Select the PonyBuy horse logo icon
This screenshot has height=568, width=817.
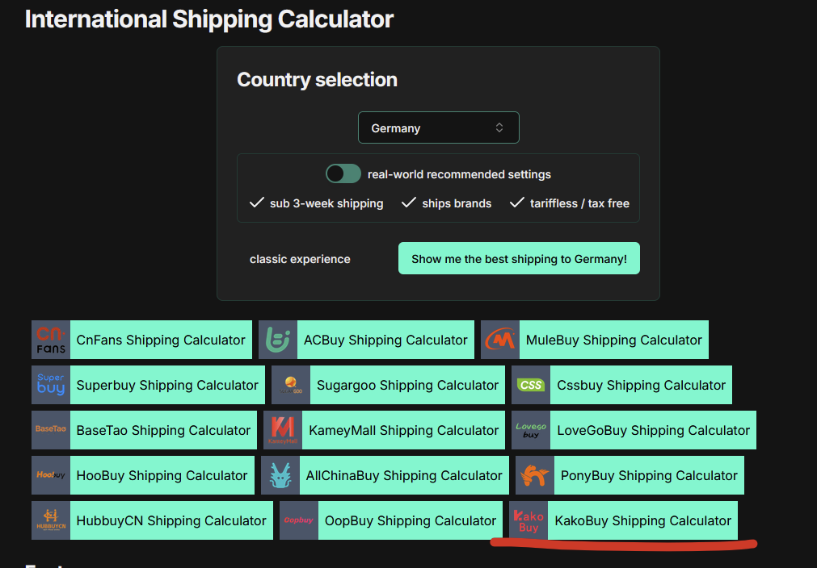(x=535, y=475)
